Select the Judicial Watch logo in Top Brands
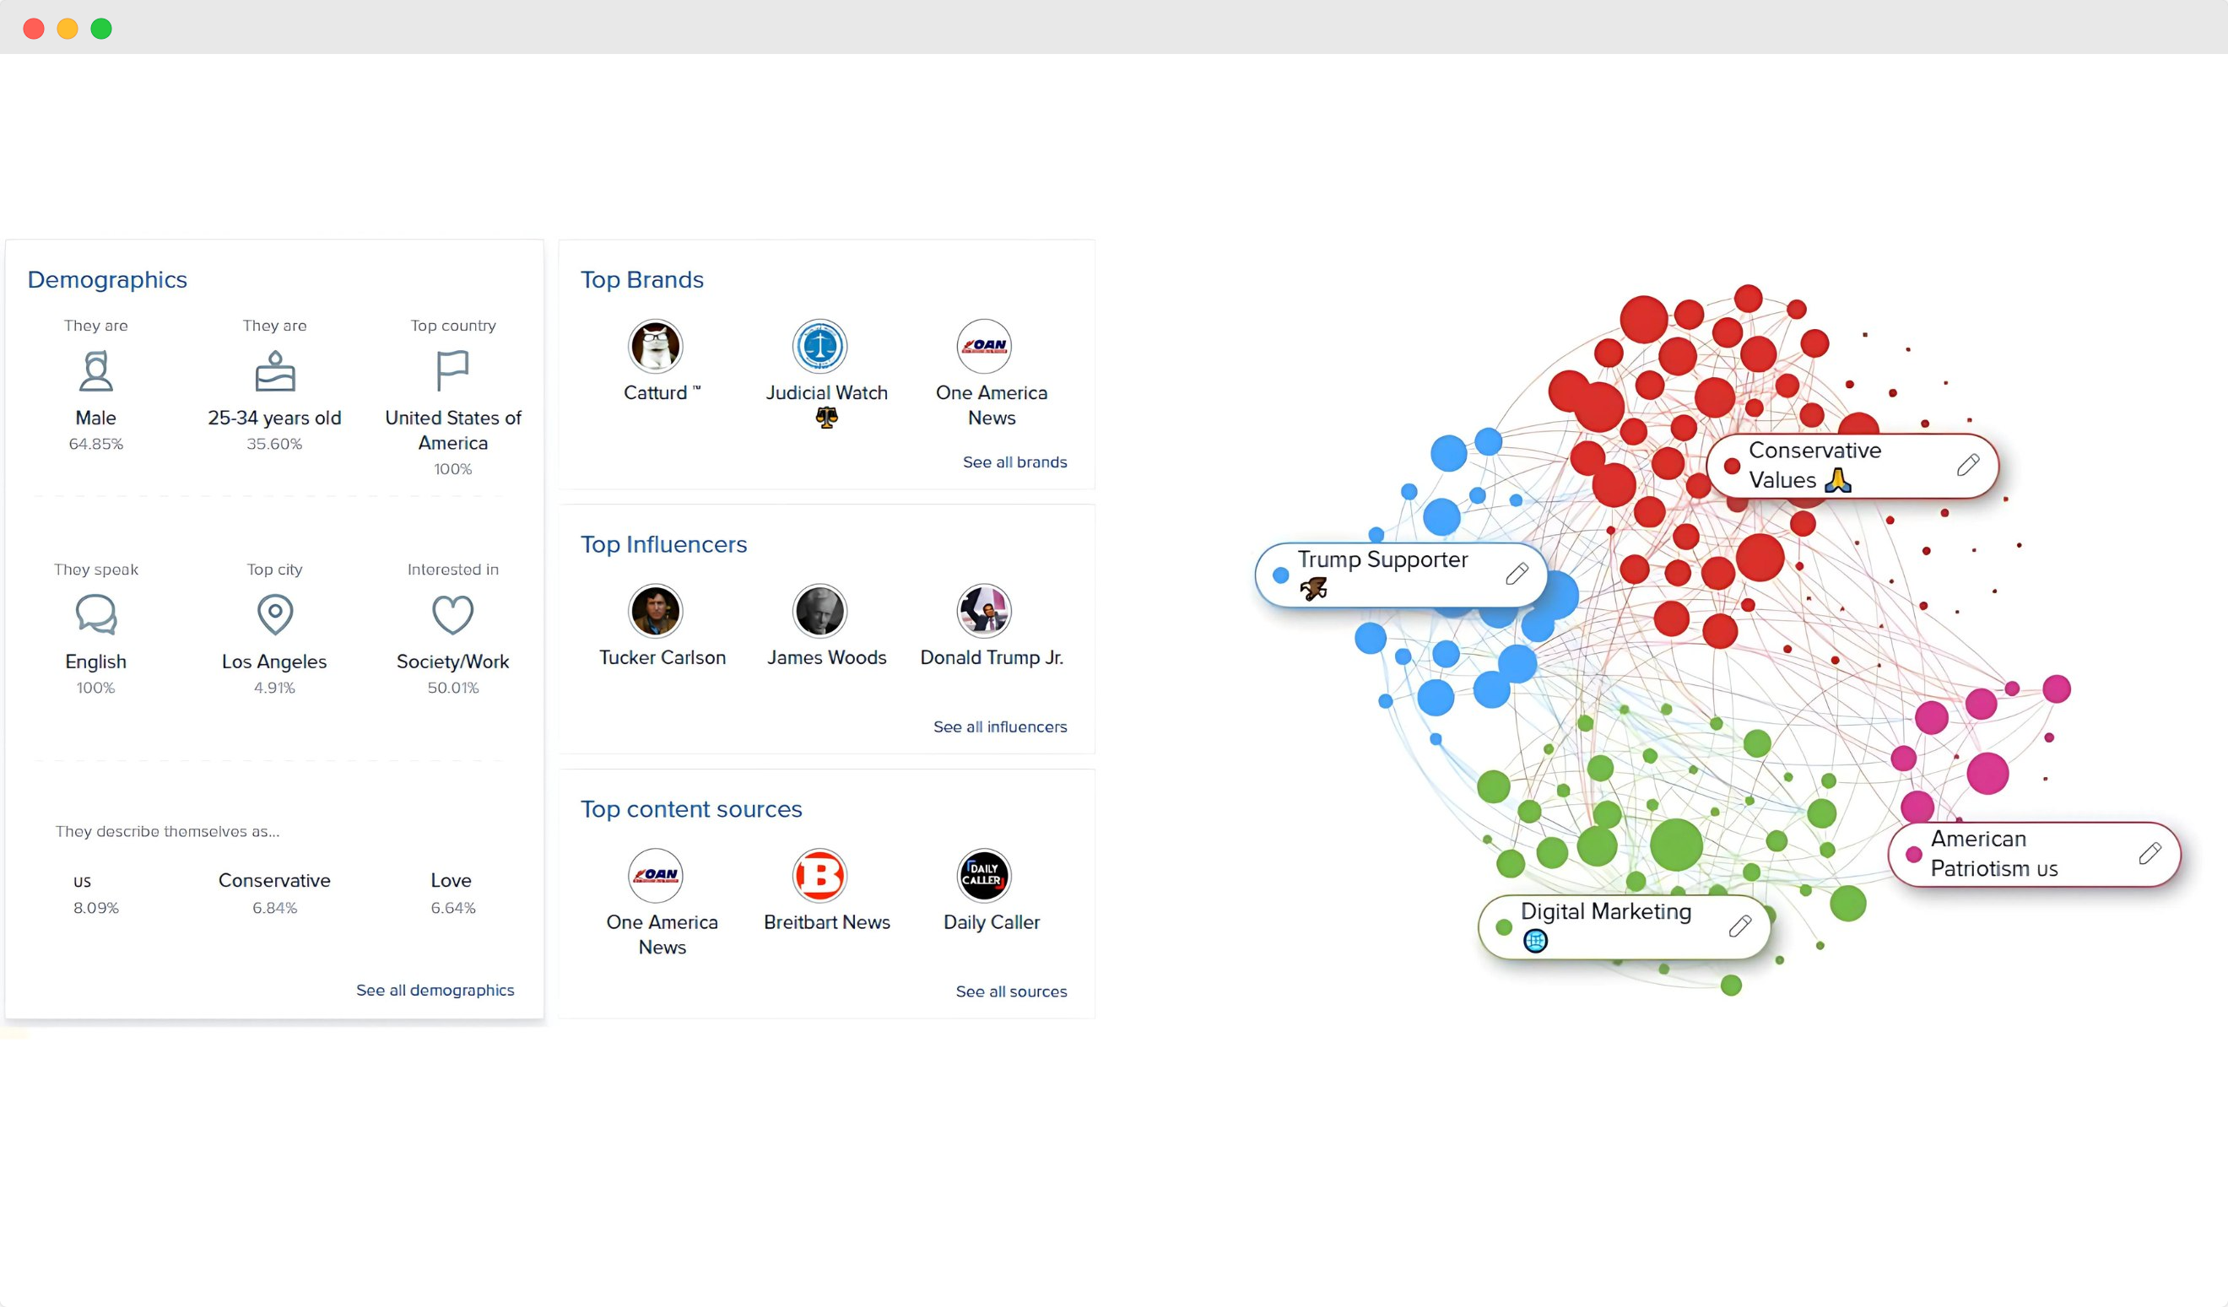Image resolution: width=2228 pixels, height=1307 pixels. coord(819,347)
